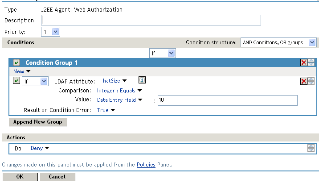Click Append New Group button
Screen dimensions: 319x183
(38, 122)
